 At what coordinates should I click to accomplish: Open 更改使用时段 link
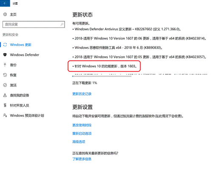82,125
